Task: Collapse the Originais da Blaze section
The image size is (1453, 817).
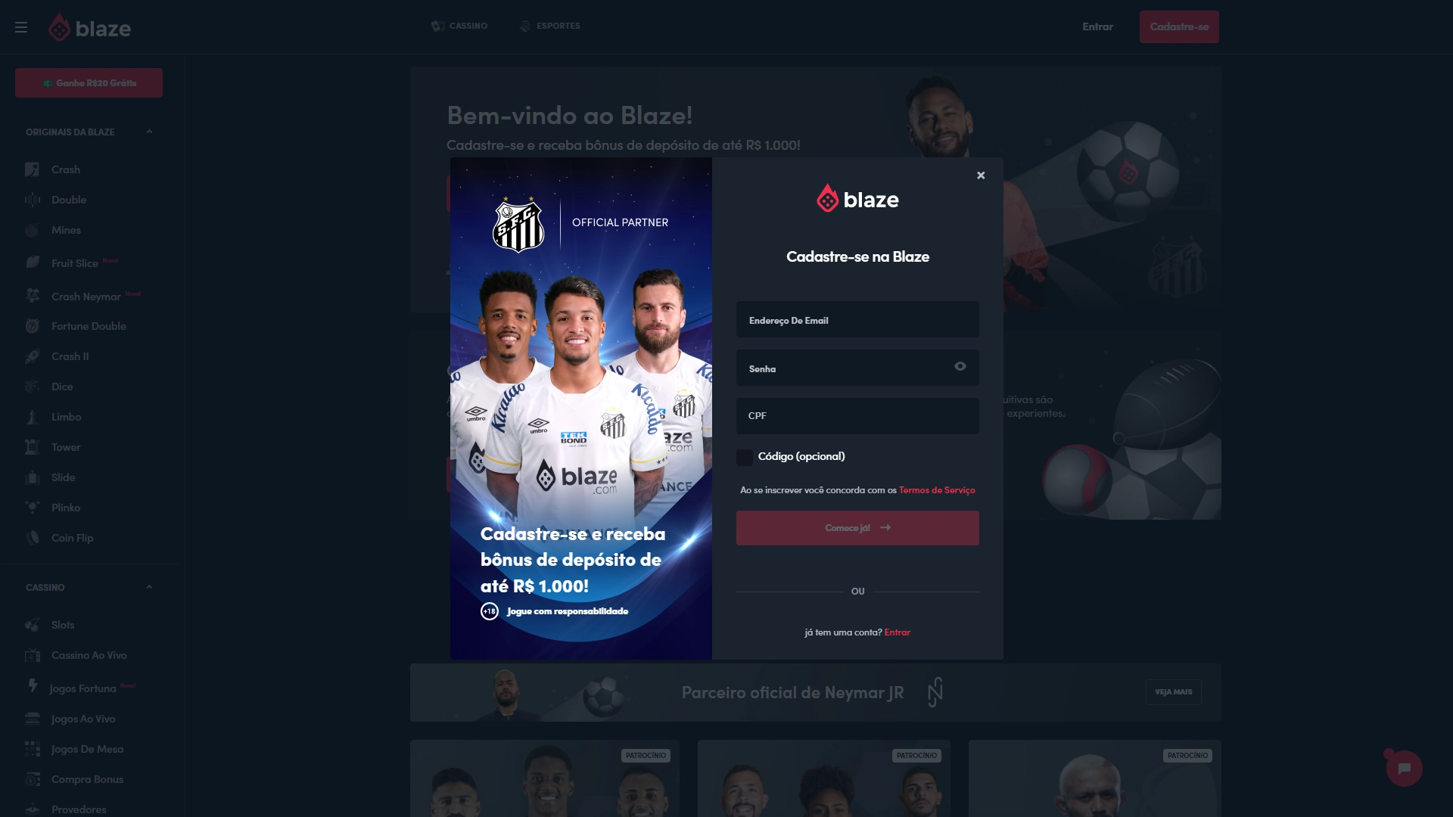Action: click(x=148, y=131)
